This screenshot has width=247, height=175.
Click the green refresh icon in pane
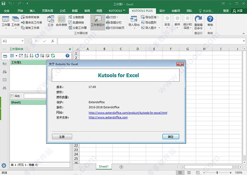click(x=53, y=56)
